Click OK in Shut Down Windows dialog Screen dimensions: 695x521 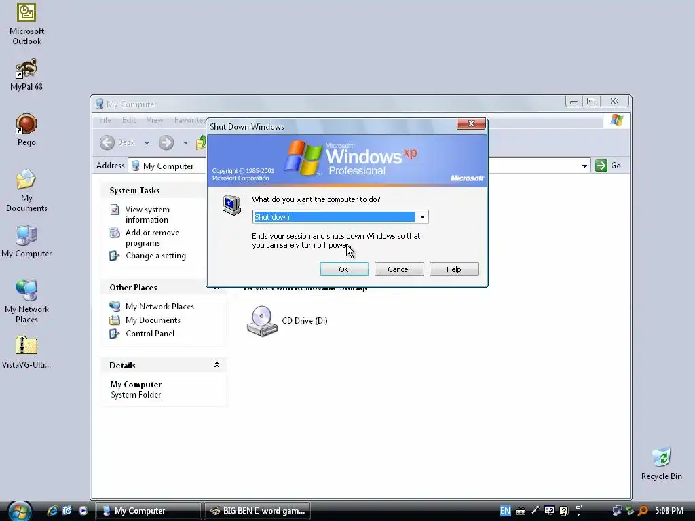coord(344,269)
